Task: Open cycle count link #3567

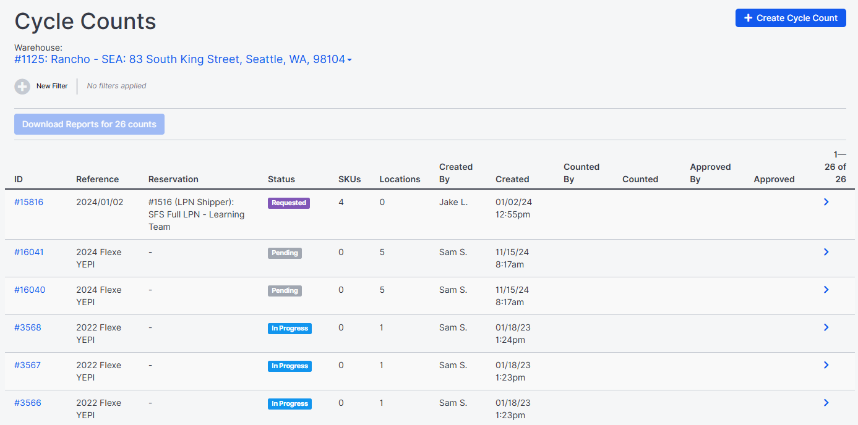Action: pos(28,365)
